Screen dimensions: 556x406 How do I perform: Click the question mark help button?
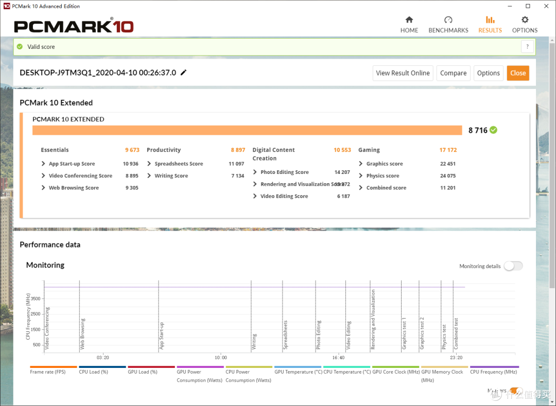point(527,46)
